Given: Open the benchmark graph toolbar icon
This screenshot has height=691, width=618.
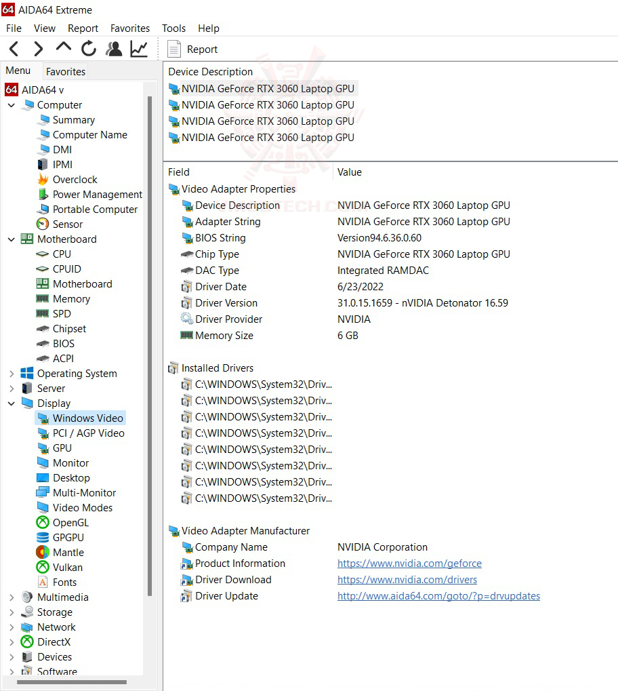Looking at the screenshot, I should pyautogui.click(x=139, y=48).
